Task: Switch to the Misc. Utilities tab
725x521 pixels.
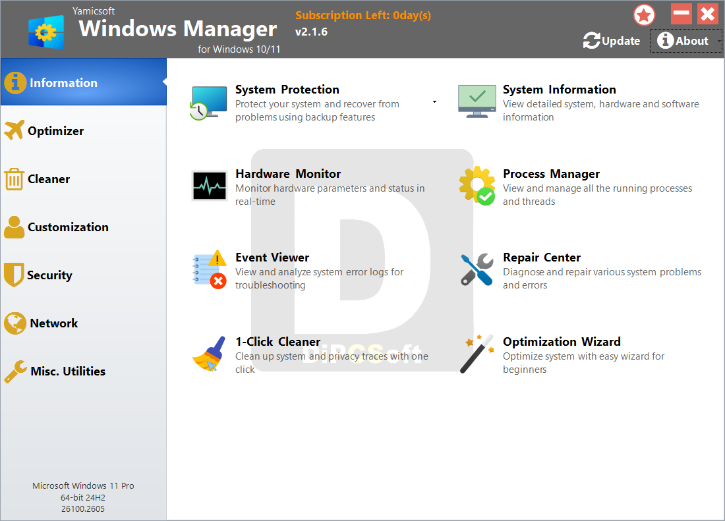Action: tap(83, 371)
